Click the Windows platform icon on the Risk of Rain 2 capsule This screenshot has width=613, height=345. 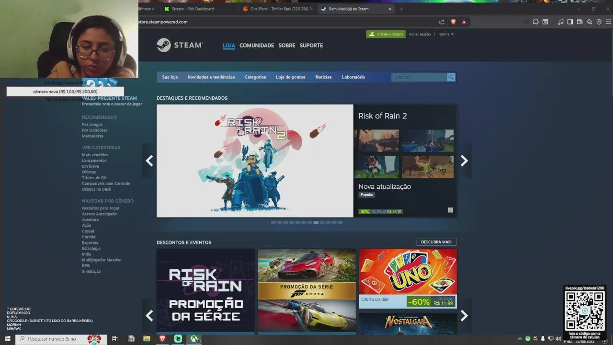click(x=451, y=210)
